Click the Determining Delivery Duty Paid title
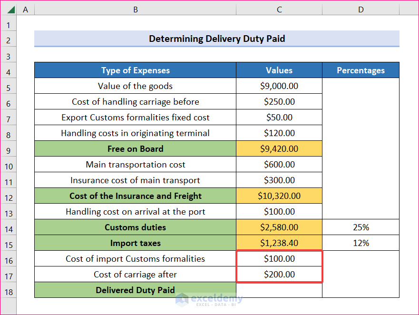419x315 pixels. [217, 39]
